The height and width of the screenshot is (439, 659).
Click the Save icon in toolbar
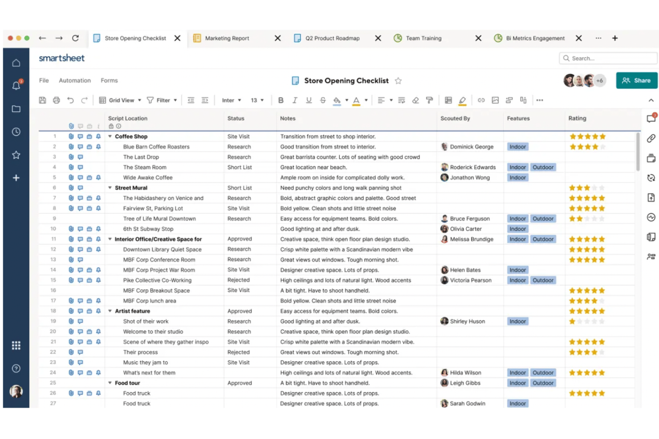click(42, 100)
